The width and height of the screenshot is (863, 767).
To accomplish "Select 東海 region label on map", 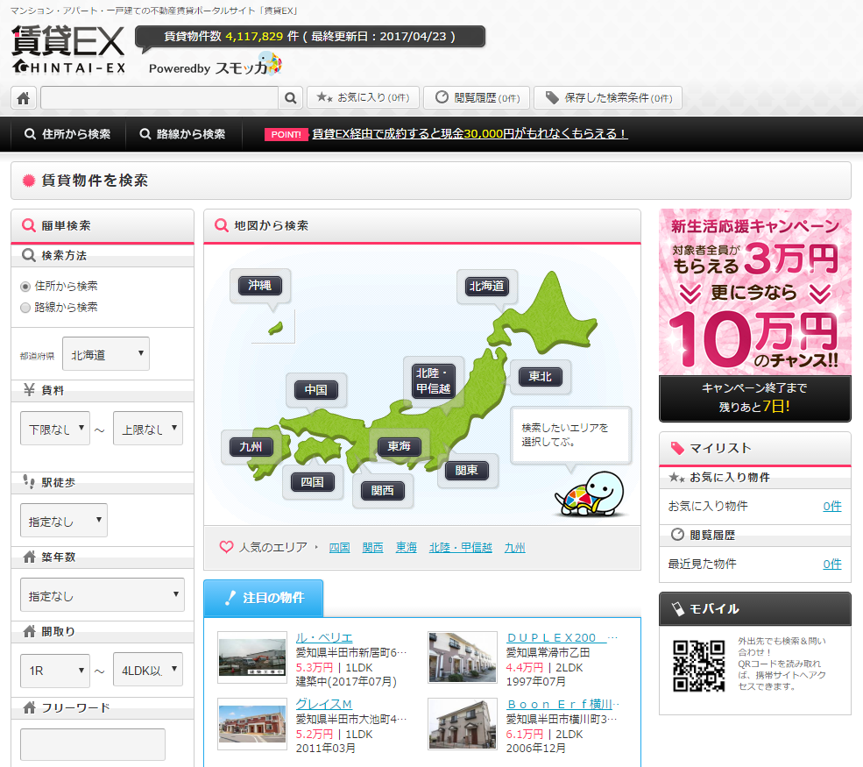I will (399, 446).
